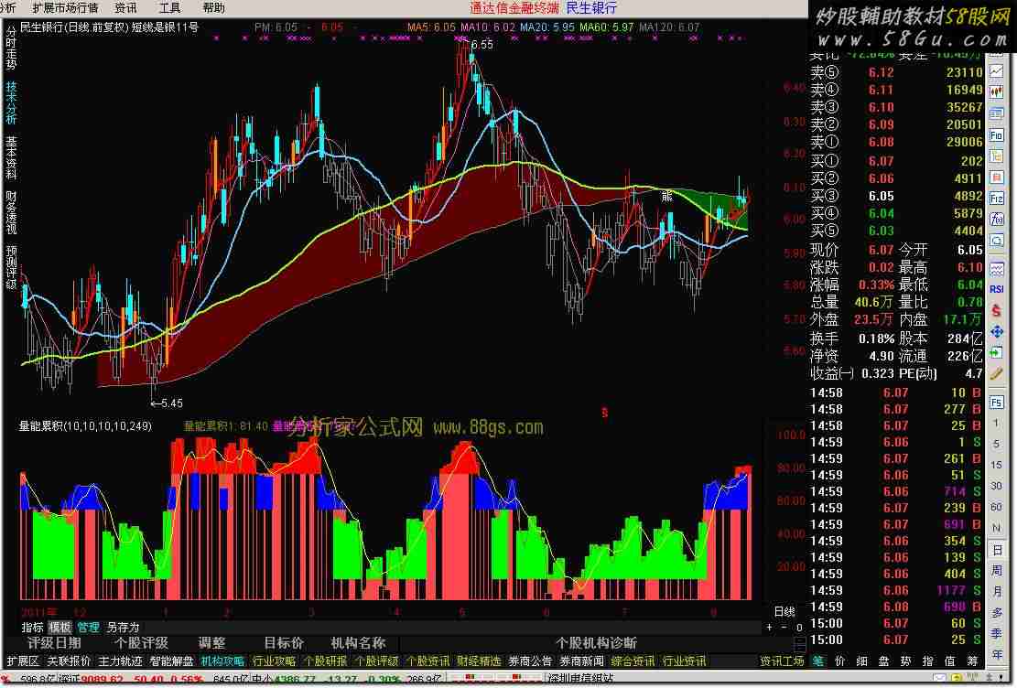This screenshot has height=688, width=1017.
Task: Select the 盘 tab under trade list
Action: click(x=884, y=661)
